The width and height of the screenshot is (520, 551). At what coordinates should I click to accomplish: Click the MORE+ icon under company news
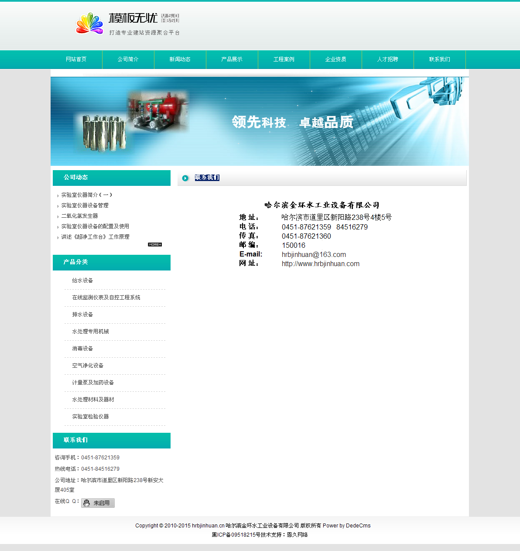click(155, 245)
